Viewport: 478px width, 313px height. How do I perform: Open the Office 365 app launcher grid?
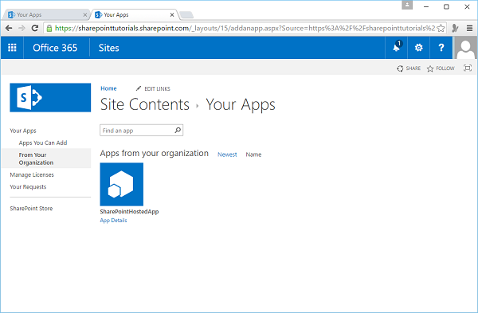pyautogui.click(x=12, y=48)
